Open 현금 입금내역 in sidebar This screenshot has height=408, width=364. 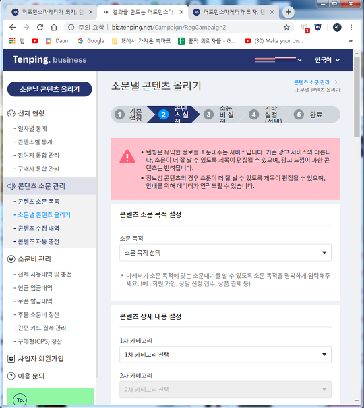[x=35, y=288]
